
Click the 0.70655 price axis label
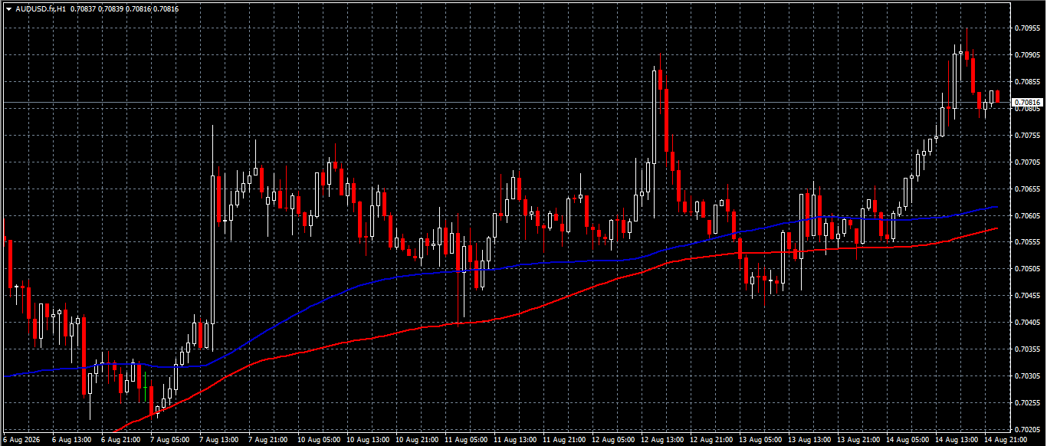[x=1027, y=189]
